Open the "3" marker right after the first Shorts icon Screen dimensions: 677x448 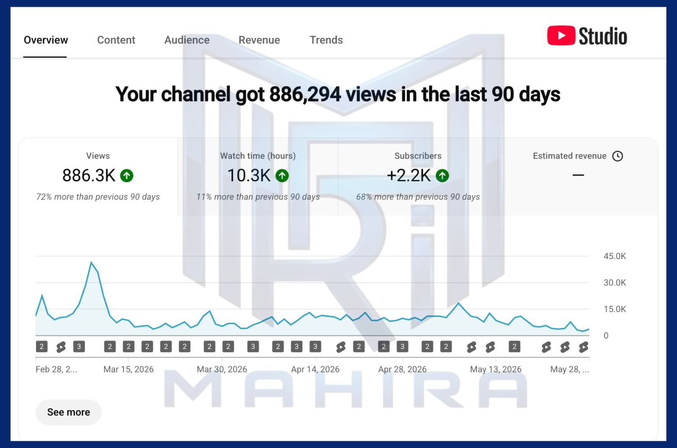[79, 347]
